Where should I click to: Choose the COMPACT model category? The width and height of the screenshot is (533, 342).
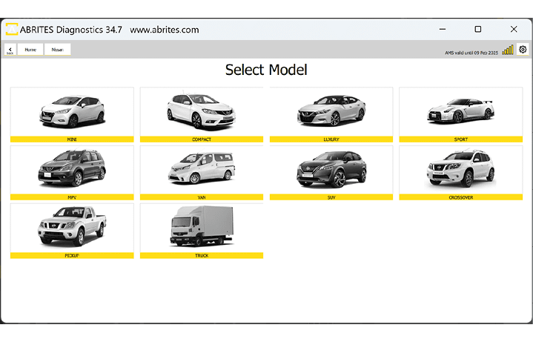coord(202,111)
